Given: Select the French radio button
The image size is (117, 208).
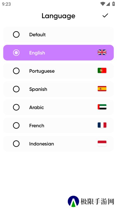Looking at the screenshot, I should point(16,125).
